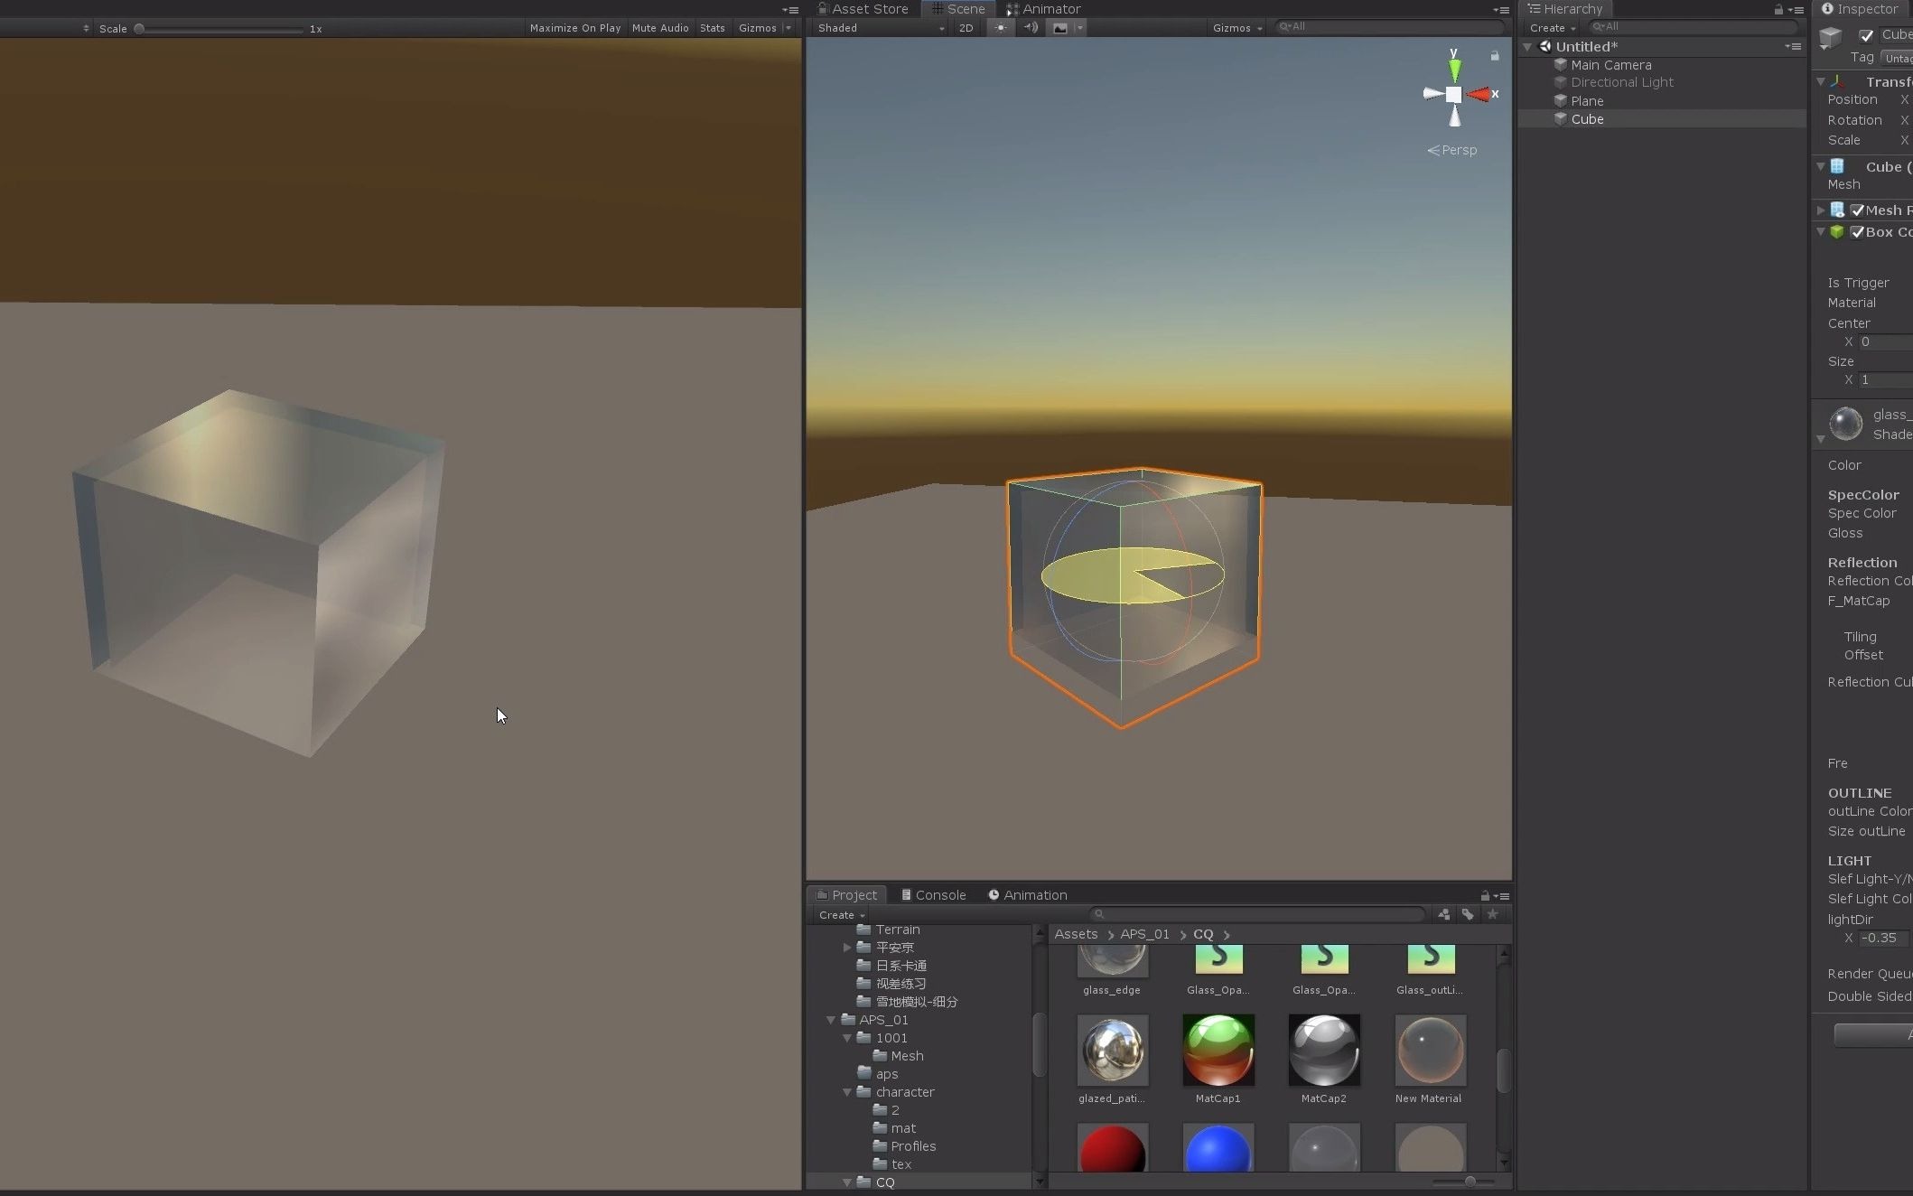The image size is (1913, 1196).
Task: Click Maximize On Play button
Action: coord(575,28)
